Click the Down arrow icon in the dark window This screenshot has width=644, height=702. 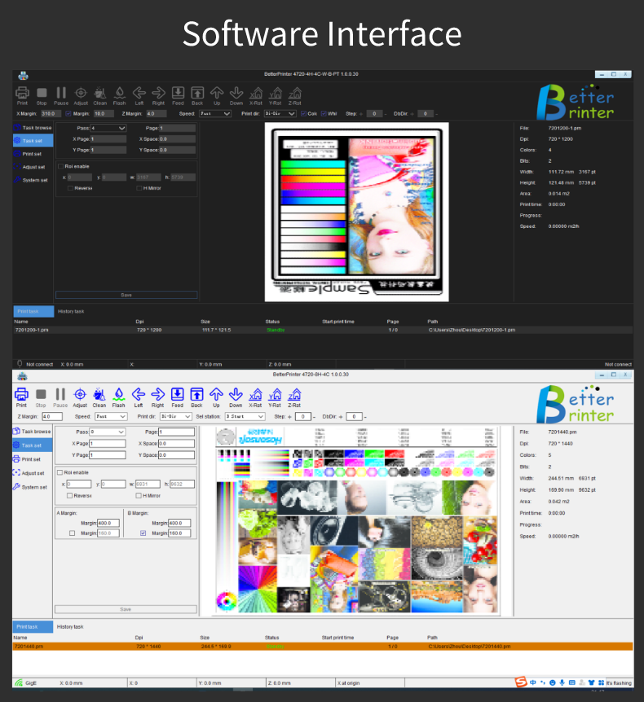236,94
